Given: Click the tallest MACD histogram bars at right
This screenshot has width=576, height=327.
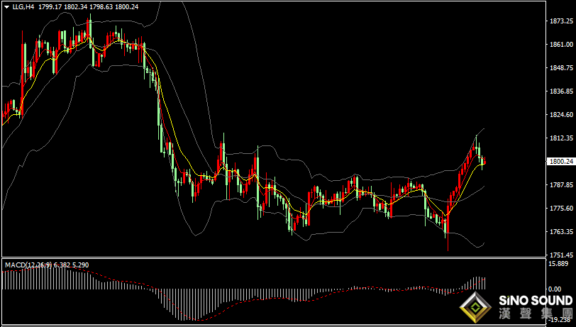Looking at the screenshot, I should tap(479, 282).
